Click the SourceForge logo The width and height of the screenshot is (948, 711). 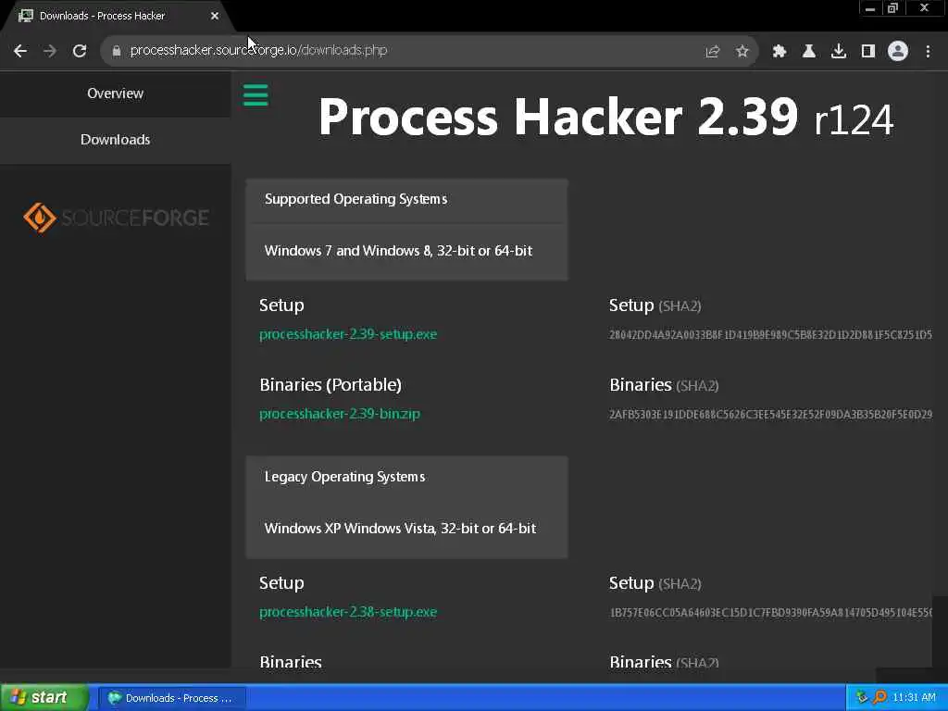[116, 218]
